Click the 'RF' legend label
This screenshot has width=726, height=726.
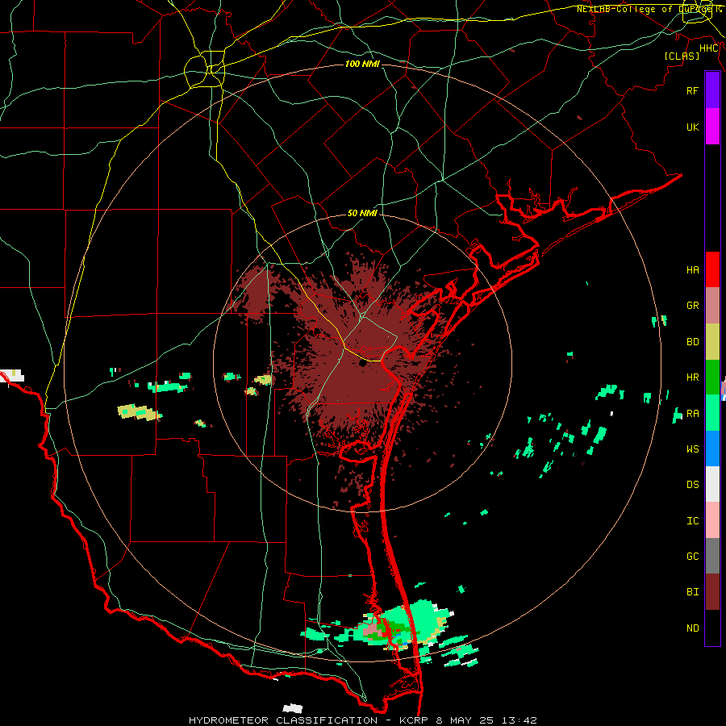(692, 90)
